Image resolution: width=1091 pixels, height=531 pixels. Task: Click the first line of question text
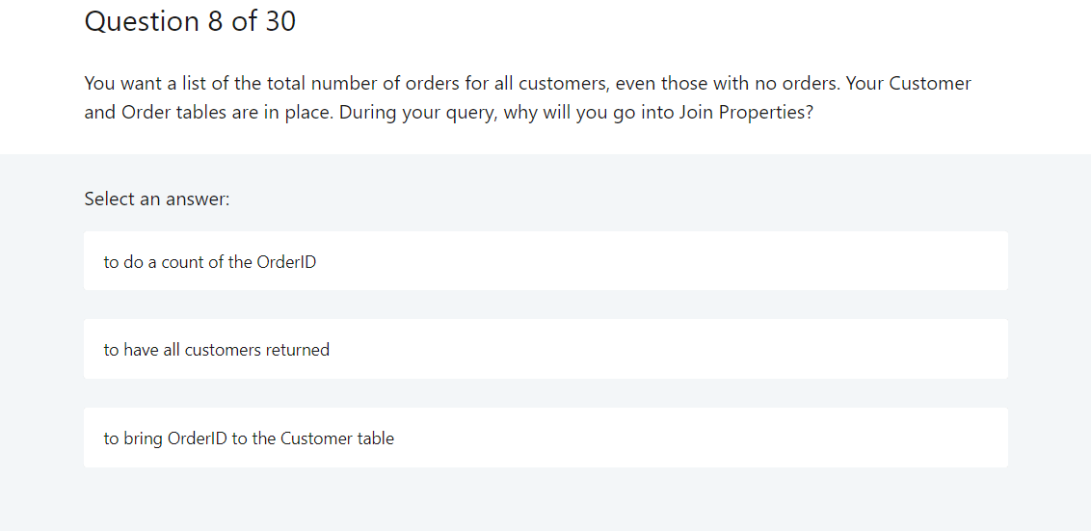(x=527, y=84)
